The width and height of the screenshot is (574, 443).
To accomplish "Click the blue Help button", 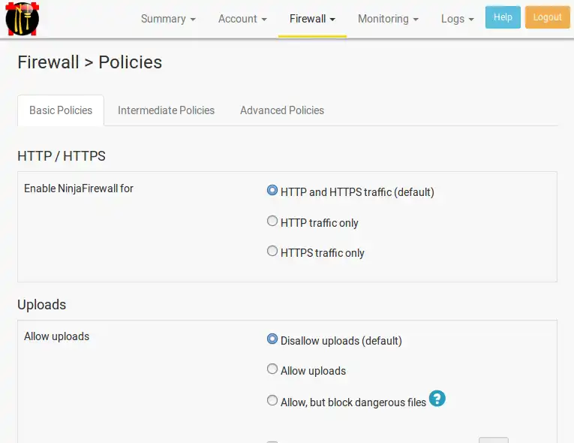I will (x=503, y=17).
